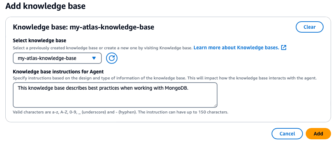
Task: Click the orange Add button
Action: click(x=318, y=134)
